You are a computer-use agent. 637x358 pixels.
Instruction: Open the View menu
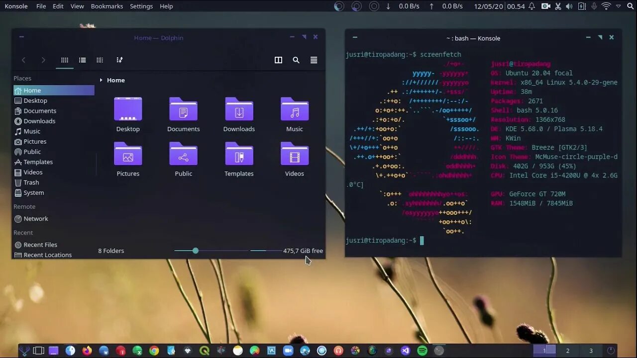tap(77, 6)
